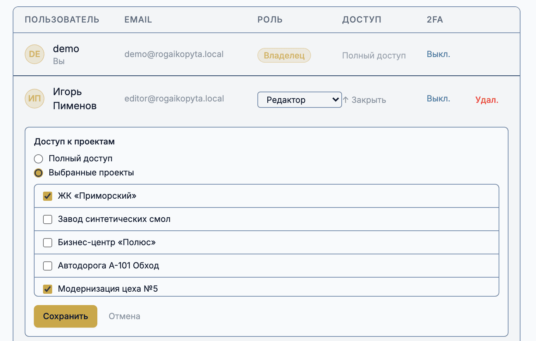Select the Выбранные проекты radio option
Image resolution: width=536 pixels, height=341 pixels.
(38, 173)
